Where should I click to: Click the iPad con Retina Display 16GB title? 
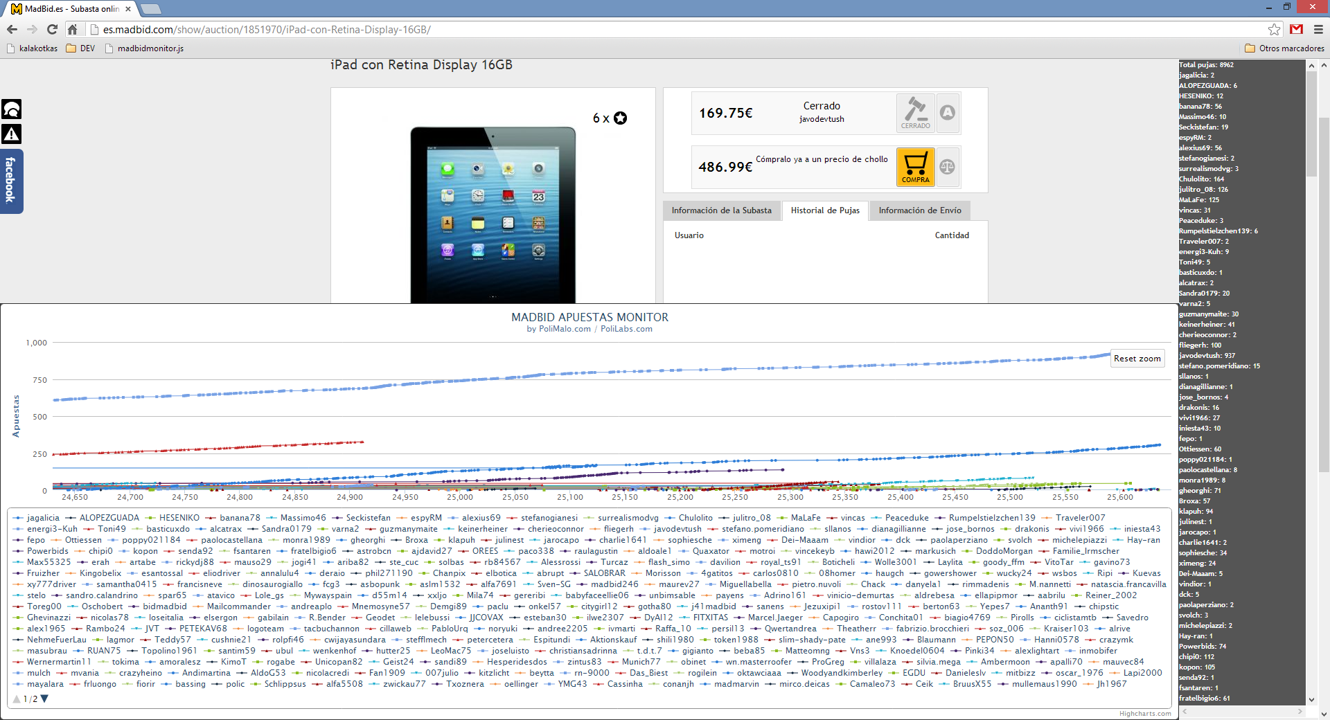coord(421,64)
